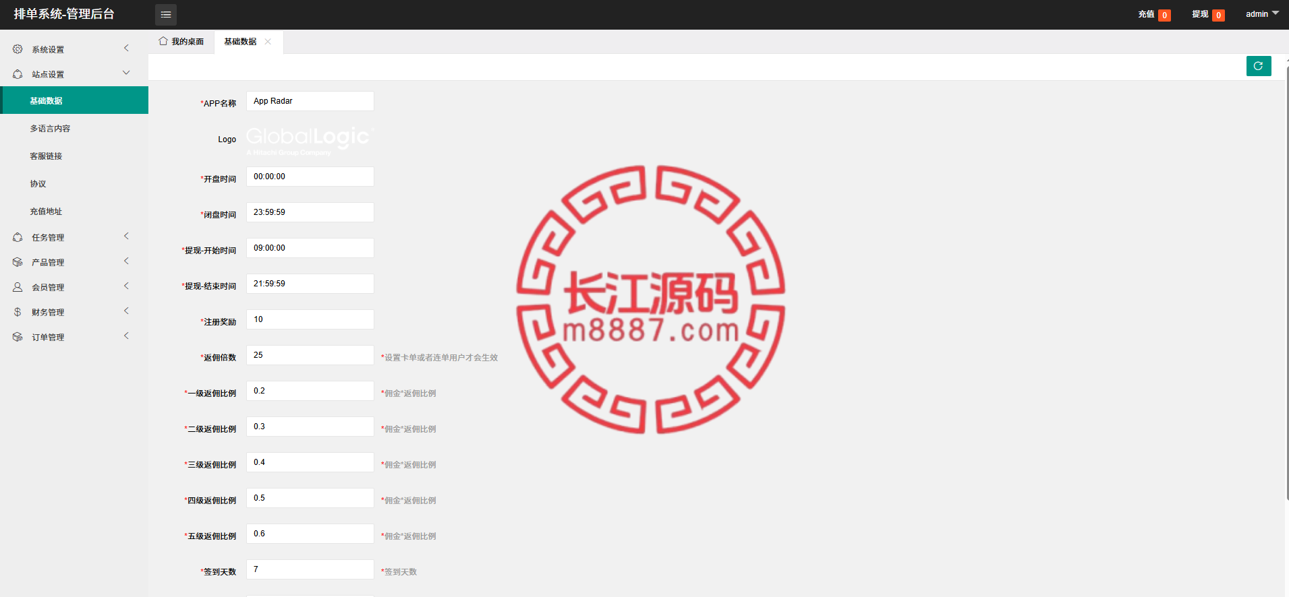Expand the 财务管理 menu chevron
The width and height of the screenshot is (1289, 597).
point(126,311)
